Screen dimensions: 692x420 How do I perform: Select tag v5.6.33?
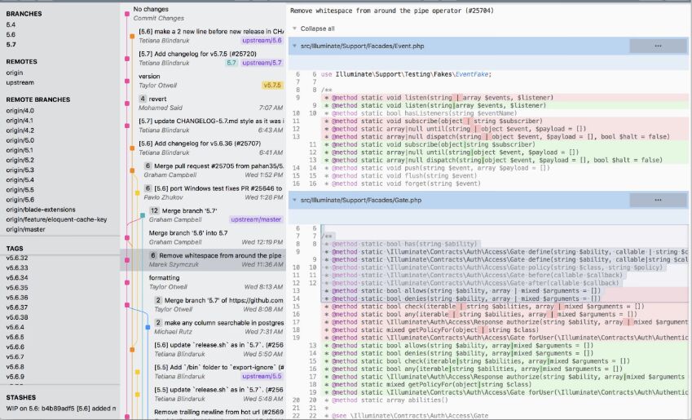point(17,268)
